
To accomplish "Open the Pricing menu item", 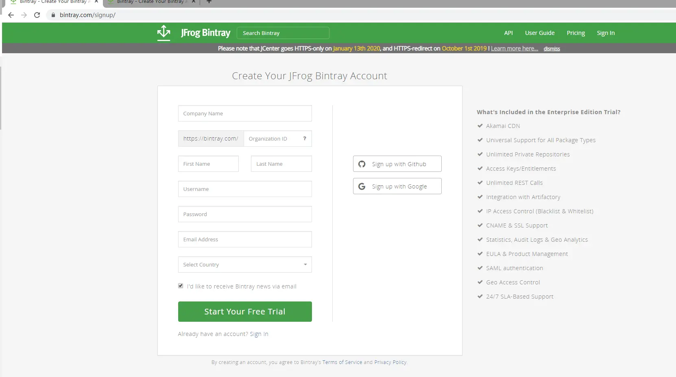I will tap(576, 33).
